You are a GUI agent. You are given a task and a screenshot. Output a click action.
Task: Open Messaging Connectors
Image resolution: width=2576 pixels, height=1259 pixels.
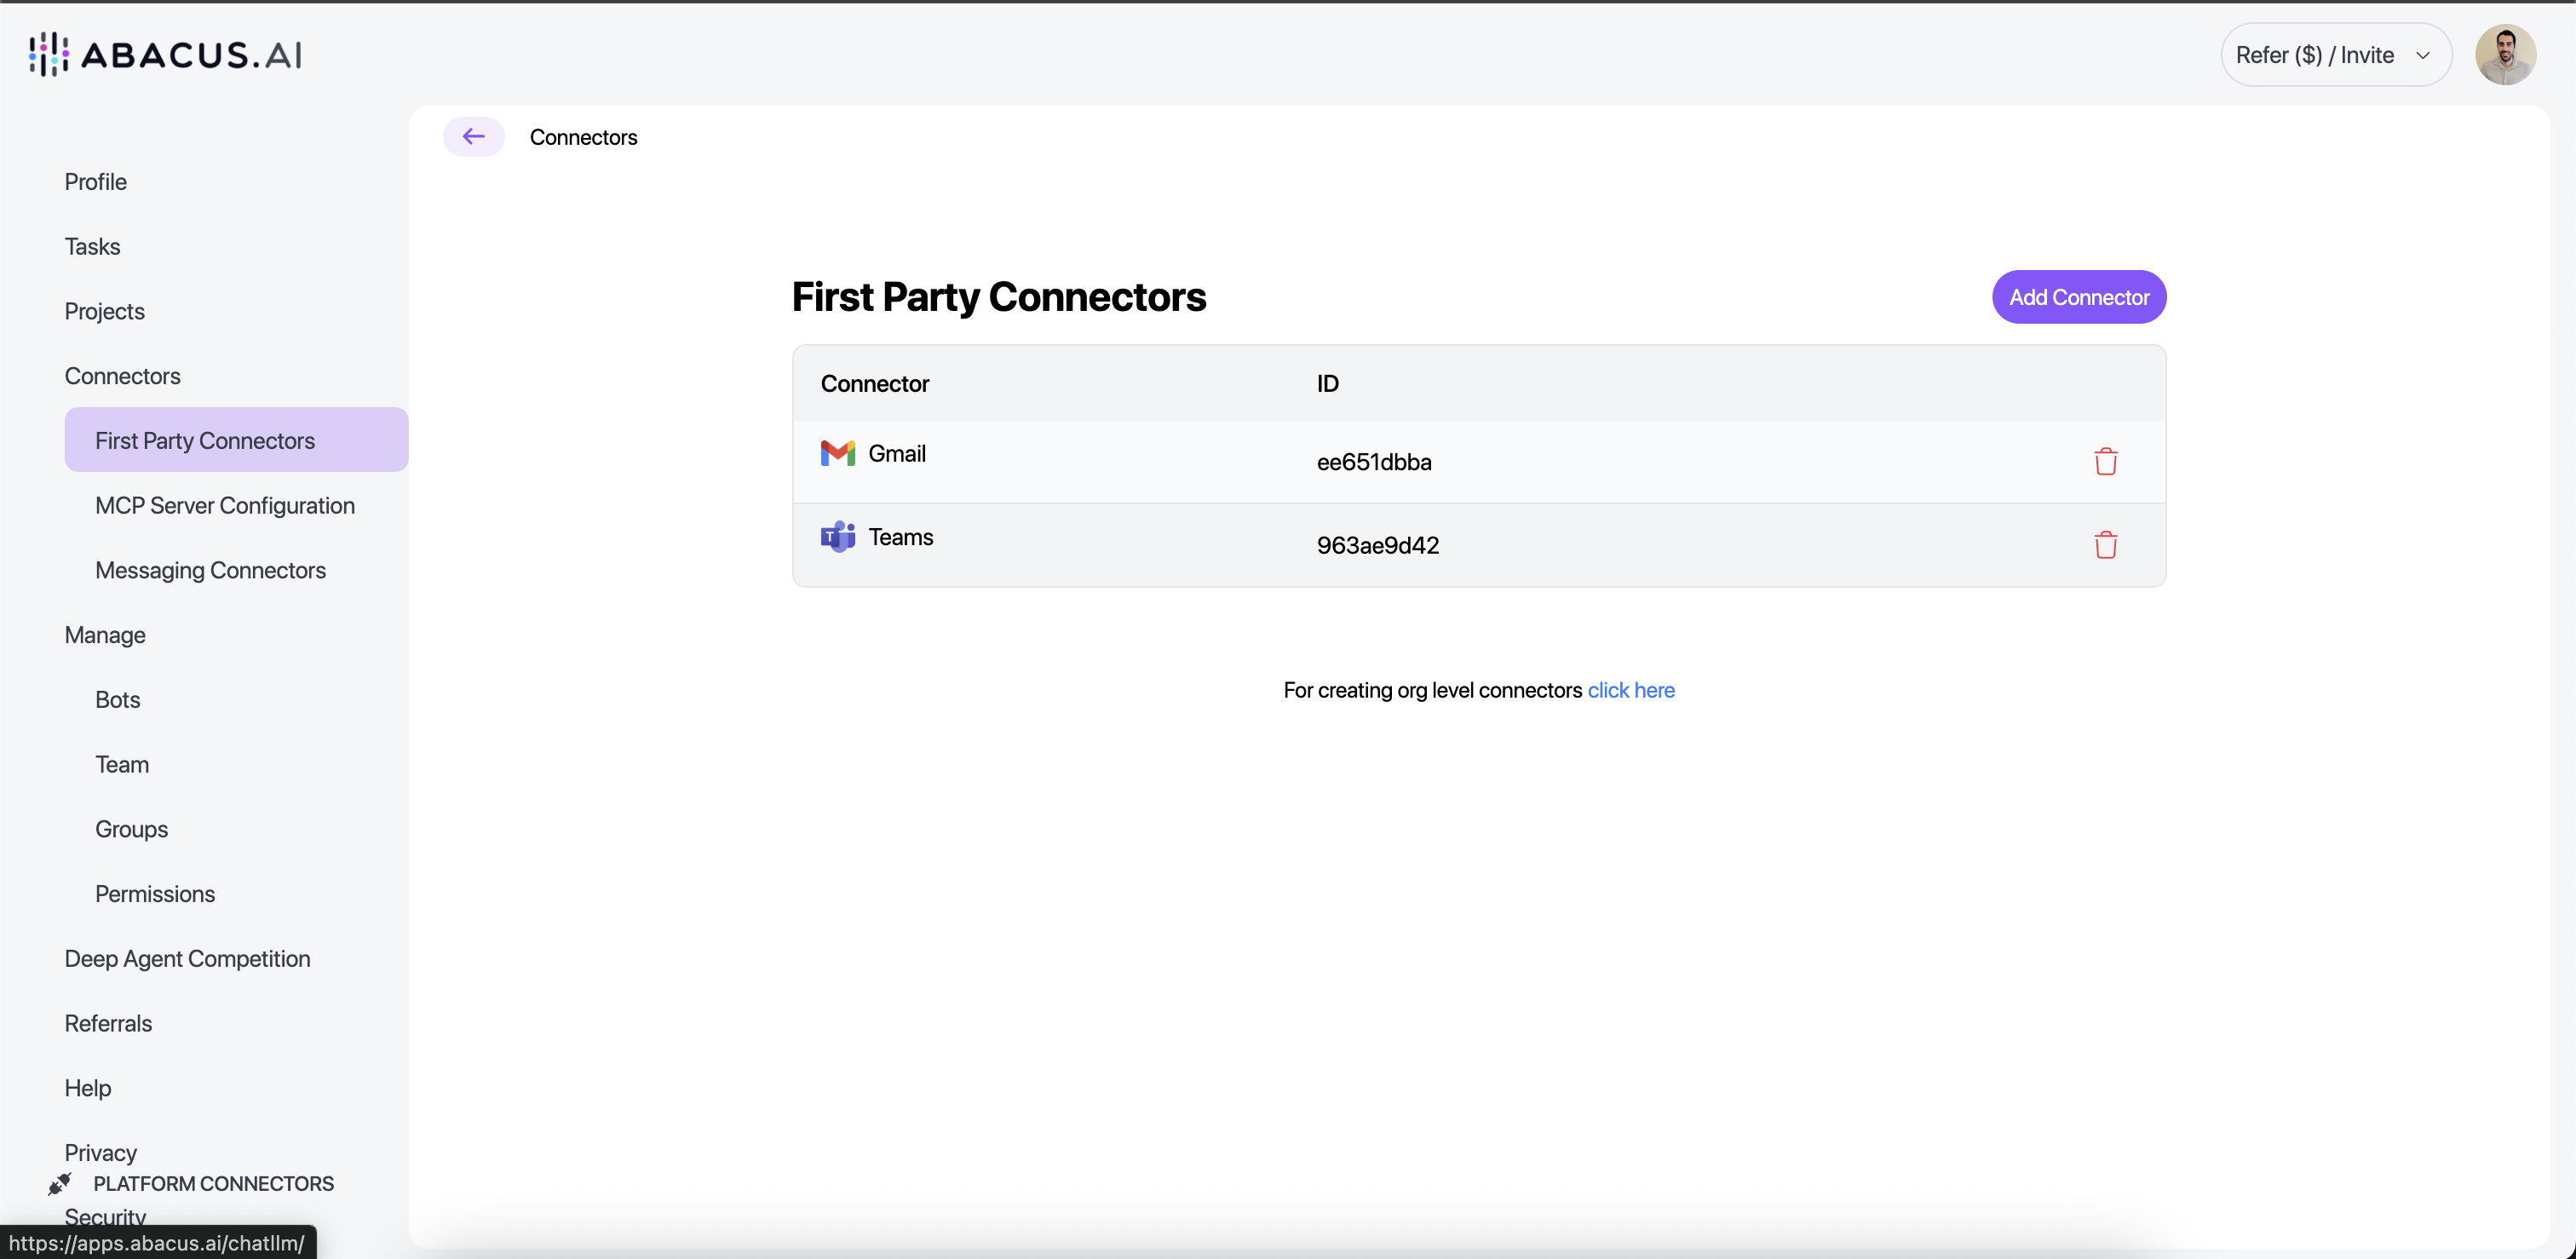(210, 570)
